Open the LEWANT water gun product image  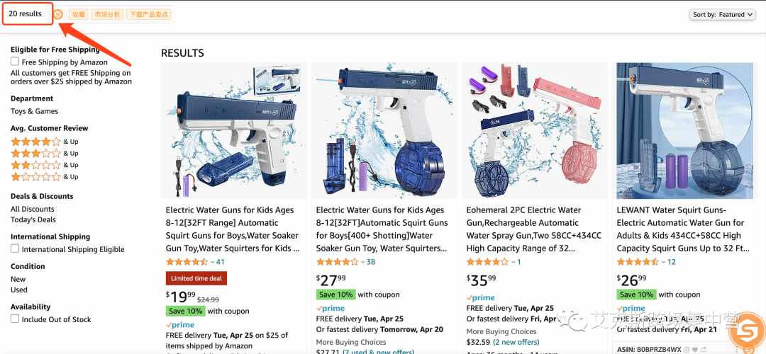[x=684, y=130]
